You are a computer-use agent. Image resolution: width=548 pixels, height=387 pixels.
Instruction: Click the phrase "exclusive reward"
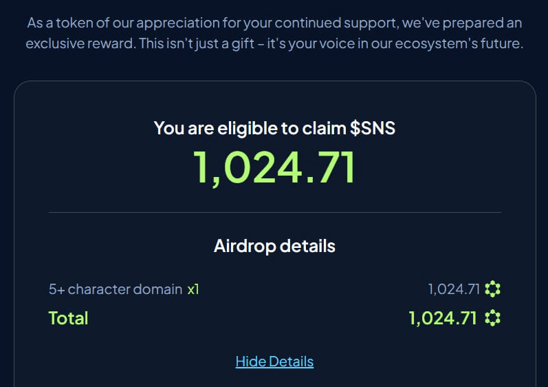tap(80, 44)
